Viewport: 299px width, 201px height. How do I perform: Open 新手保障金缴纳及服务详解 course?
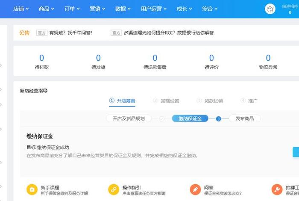coord(64,193)
